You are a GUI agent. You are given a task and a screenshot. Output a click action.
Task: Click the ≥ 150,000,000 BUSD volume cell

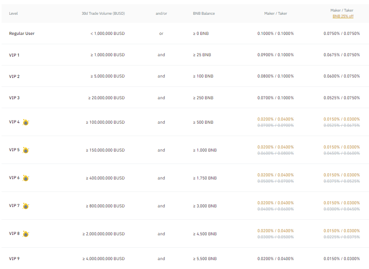105,150
